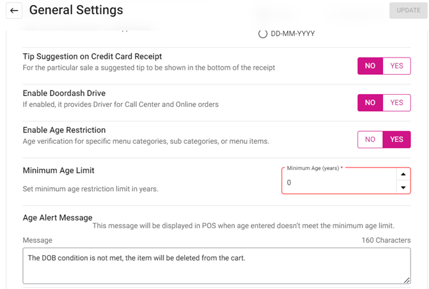Decrease Minimum Age with the down arrow
The width and height of the screenshot is (429, 289).
click(x=402, y=187)
